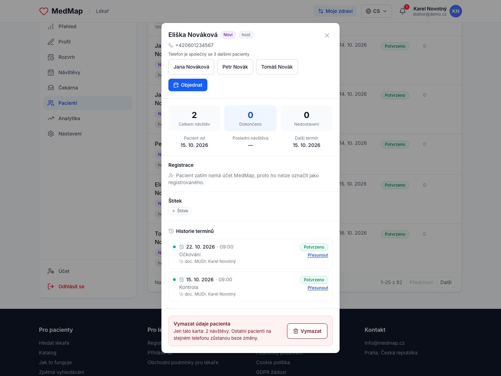
Task: Click the Celkem návštěv stat card
Action: [194, 118]
